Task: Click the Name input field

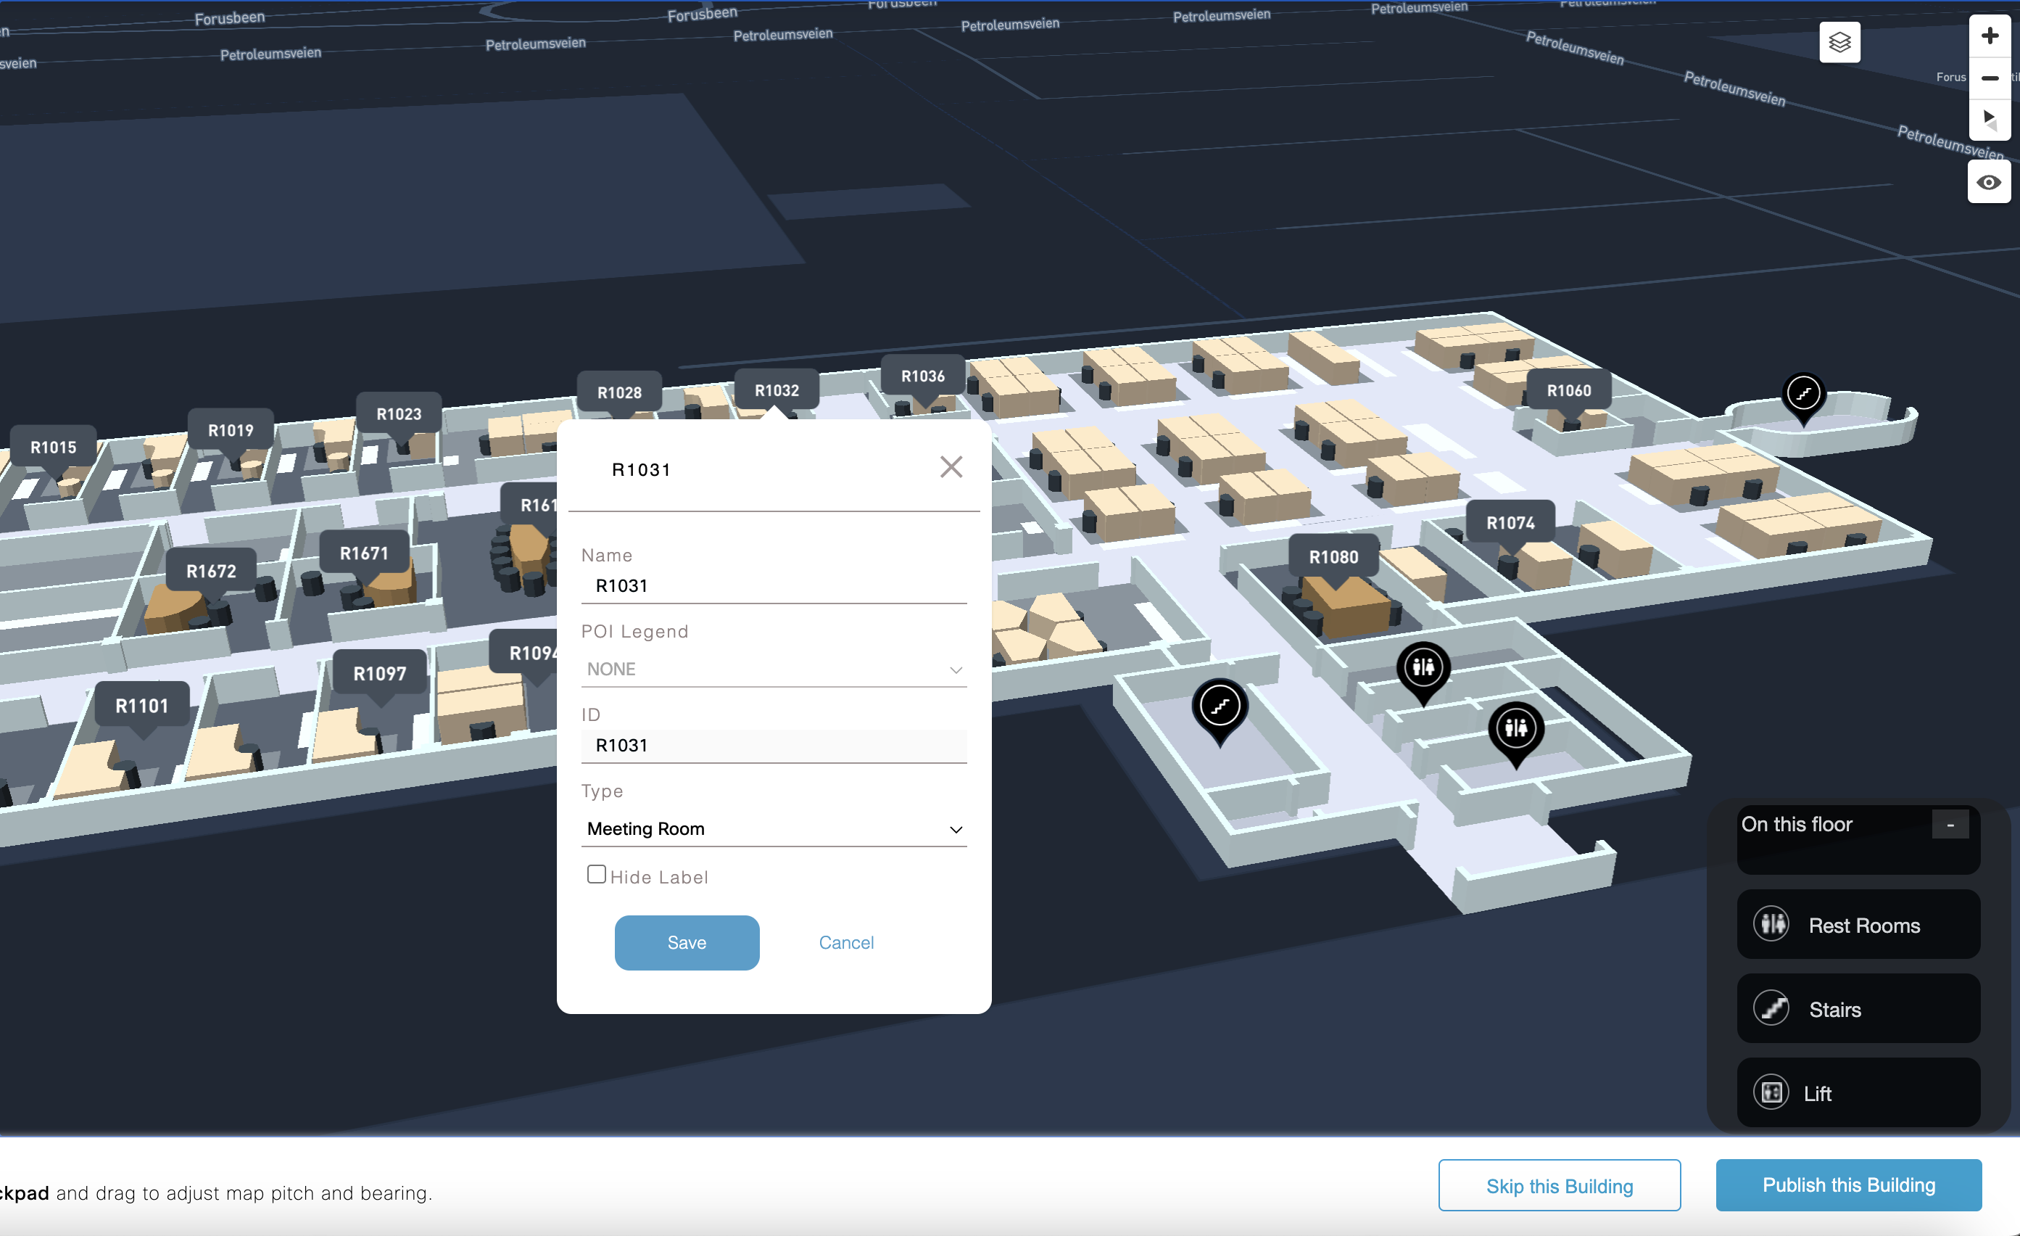Action: (773, 585)
